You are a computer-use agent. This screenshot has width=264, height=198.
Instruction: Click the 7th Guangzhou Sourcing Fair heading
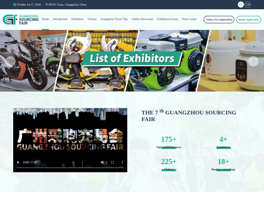(189, 115)
